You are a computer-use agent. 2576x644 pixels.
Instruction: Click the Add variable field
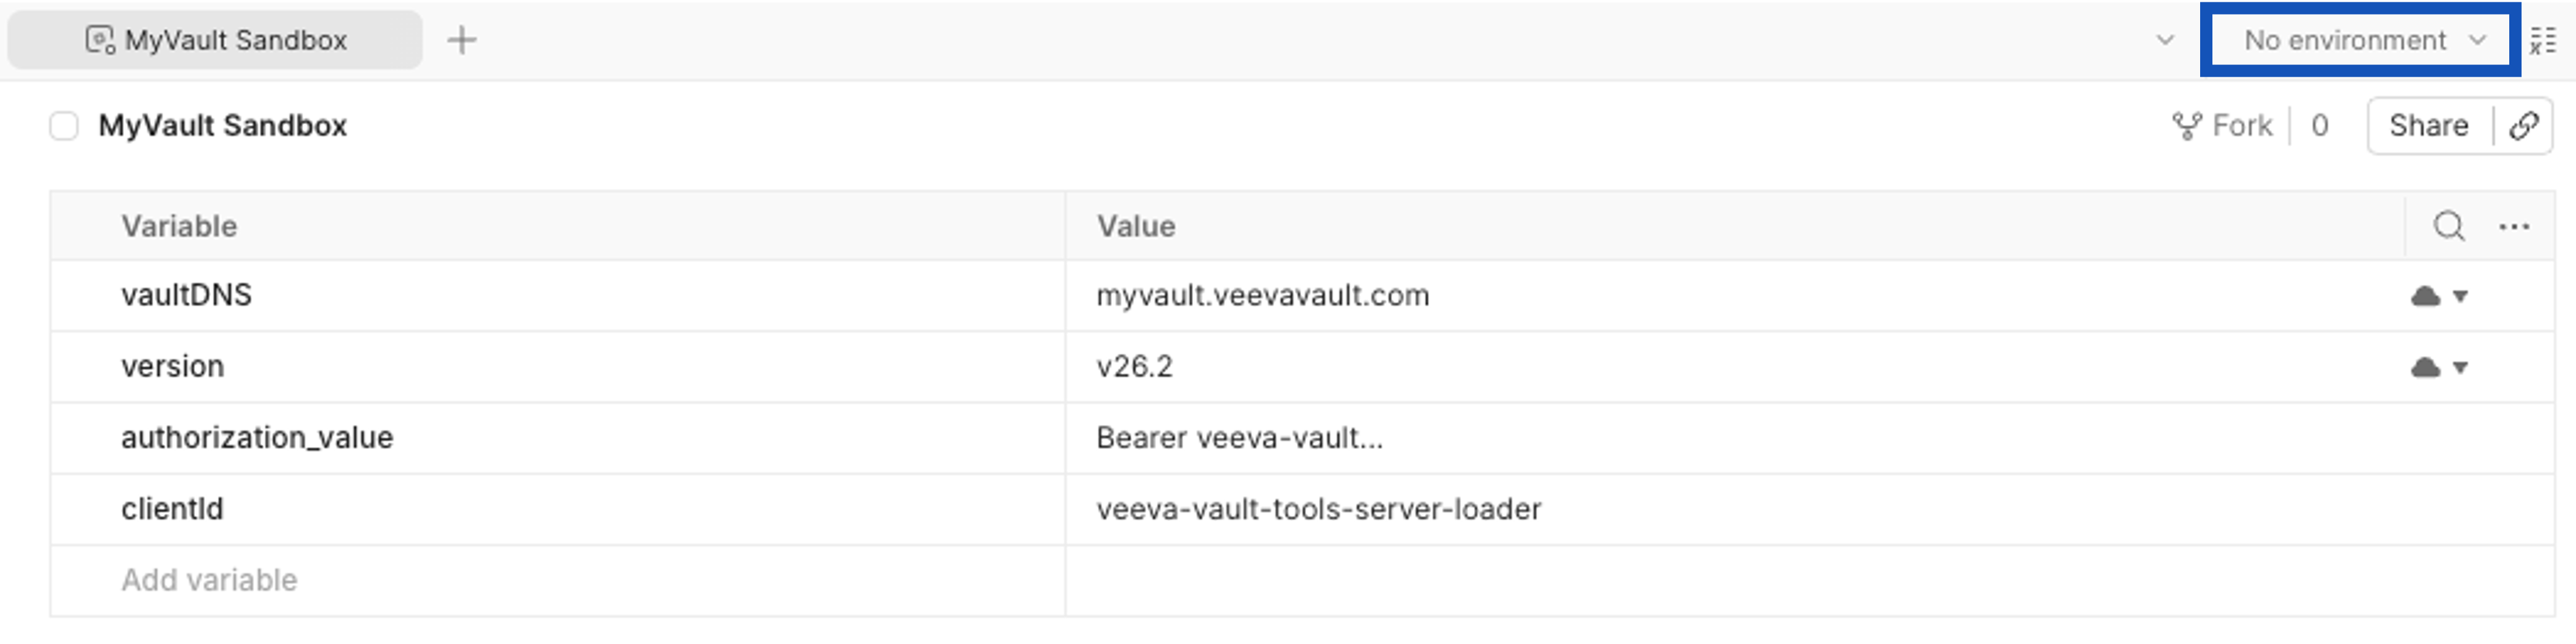click(x=557, y=581)
